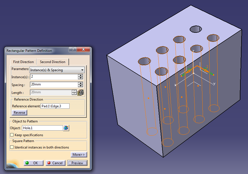The image size is (248, 174).
Task: Decrease the Spacing value with down arrow
Action: 81,86
